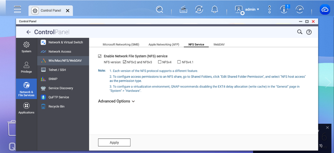Click the blue myQNAPcloud icon
This screenshot has width=334, height=153.
(324, 10)
